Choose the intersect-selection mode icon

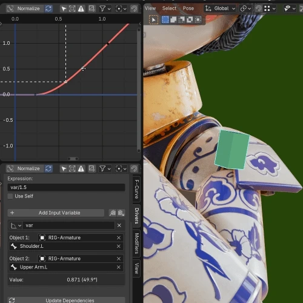coord(198,19)
